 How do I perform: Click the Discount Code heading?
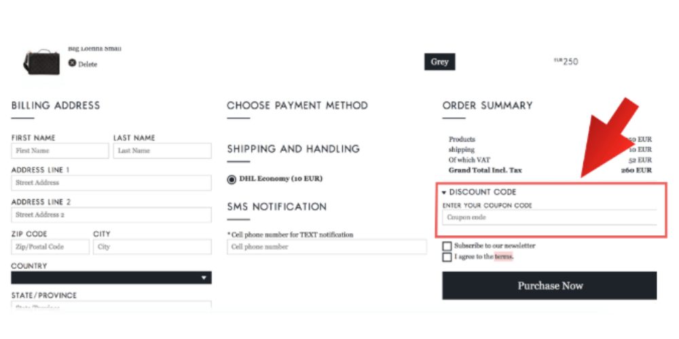(x=483, y=193)
